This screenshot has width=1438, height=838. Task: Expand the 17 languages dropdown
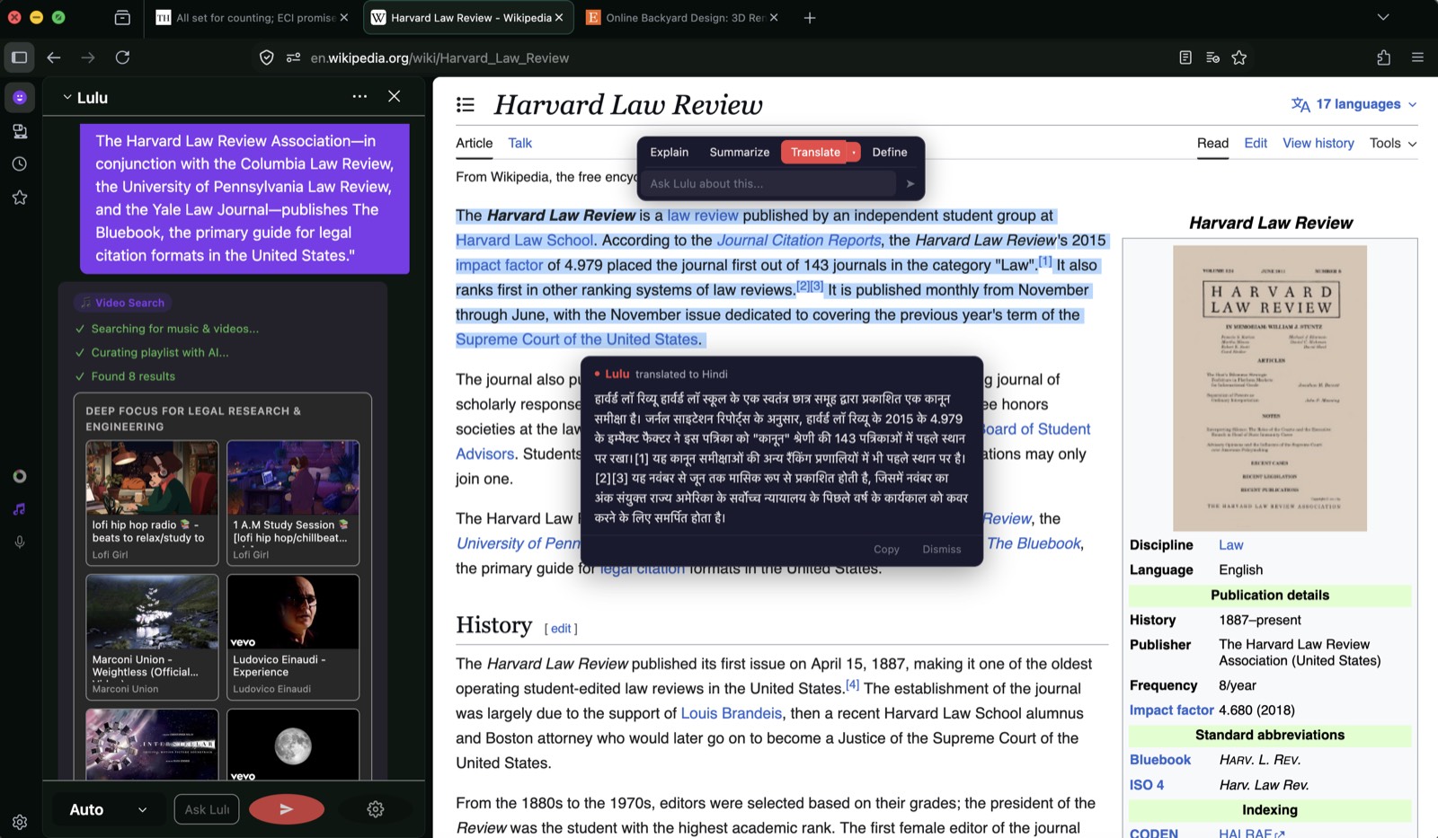1354,104
